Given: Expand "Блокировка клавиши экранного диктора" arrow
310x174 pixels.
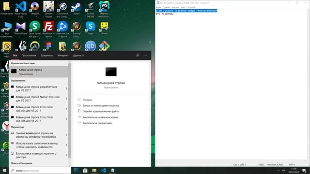Looking at the screenshot, I should (66, 155).
